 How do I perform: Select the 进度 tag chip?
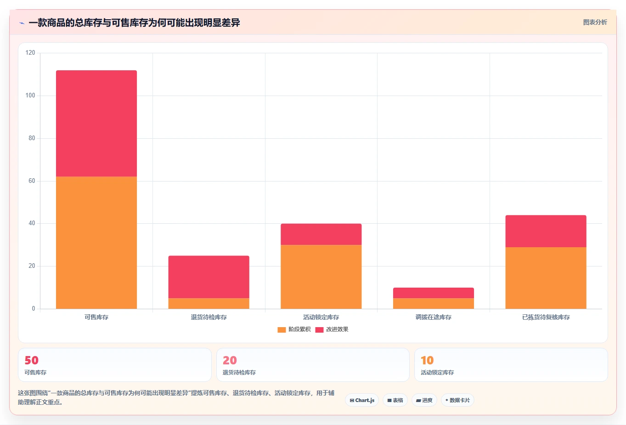424,400
